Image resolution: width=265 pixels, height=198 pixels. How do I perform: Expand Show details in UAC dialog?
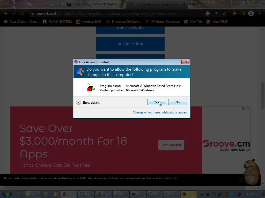tap(88, 102)
